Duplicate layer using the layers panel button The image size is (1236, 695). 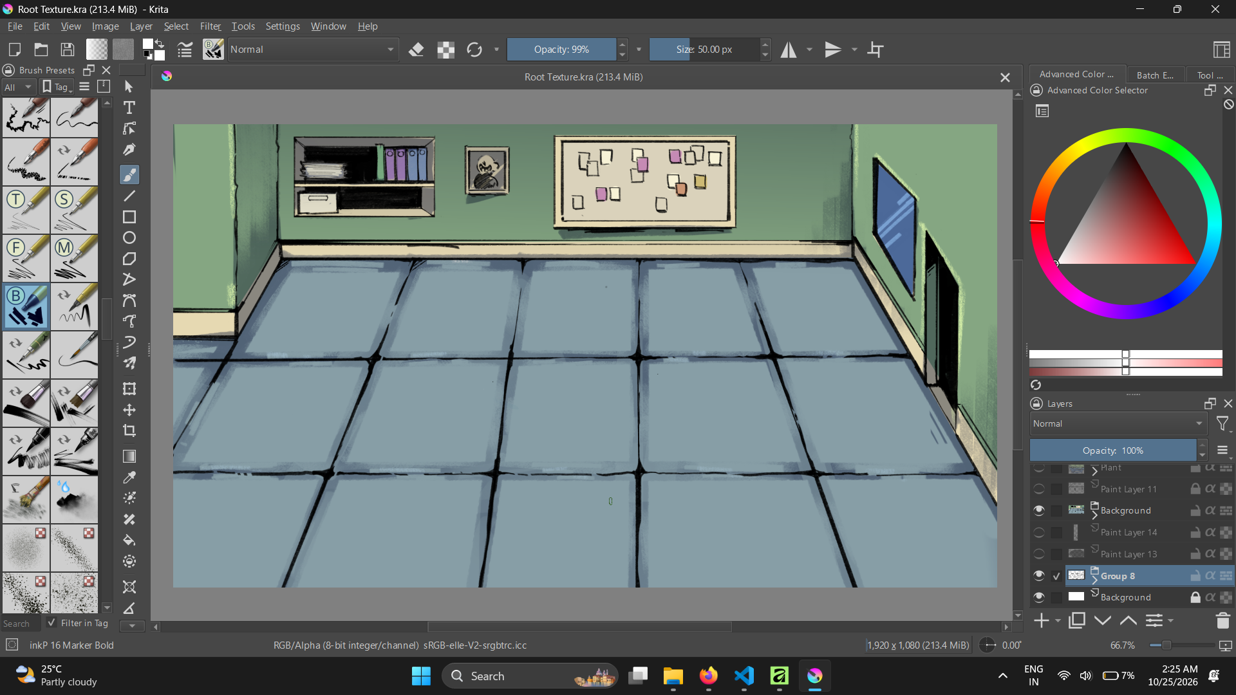point(1077,620)
